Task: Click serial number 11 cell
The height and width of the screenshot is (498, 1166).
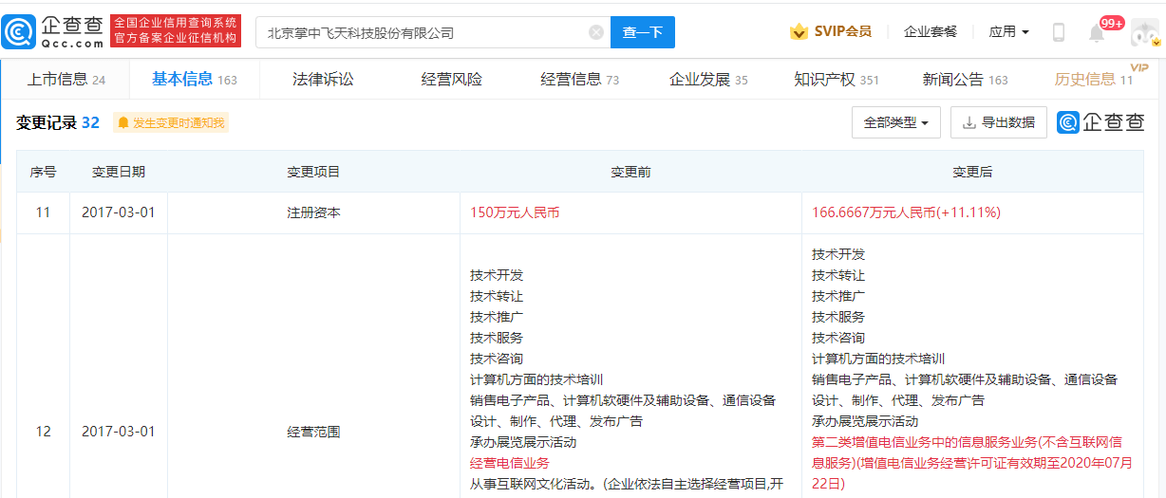Action: [43, 212]
